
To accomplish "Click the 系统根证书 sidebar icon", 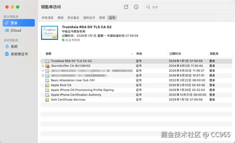I will (7, 54).
